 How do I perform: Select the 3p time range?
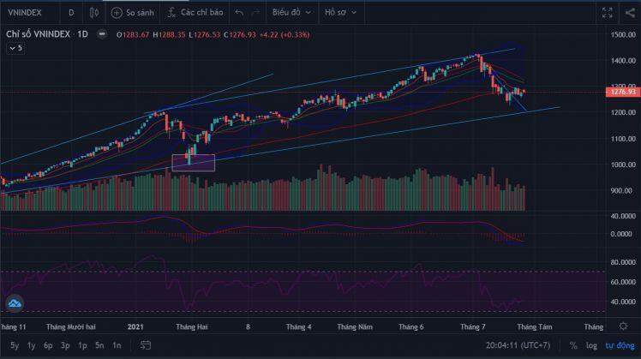tap(65, 345)
